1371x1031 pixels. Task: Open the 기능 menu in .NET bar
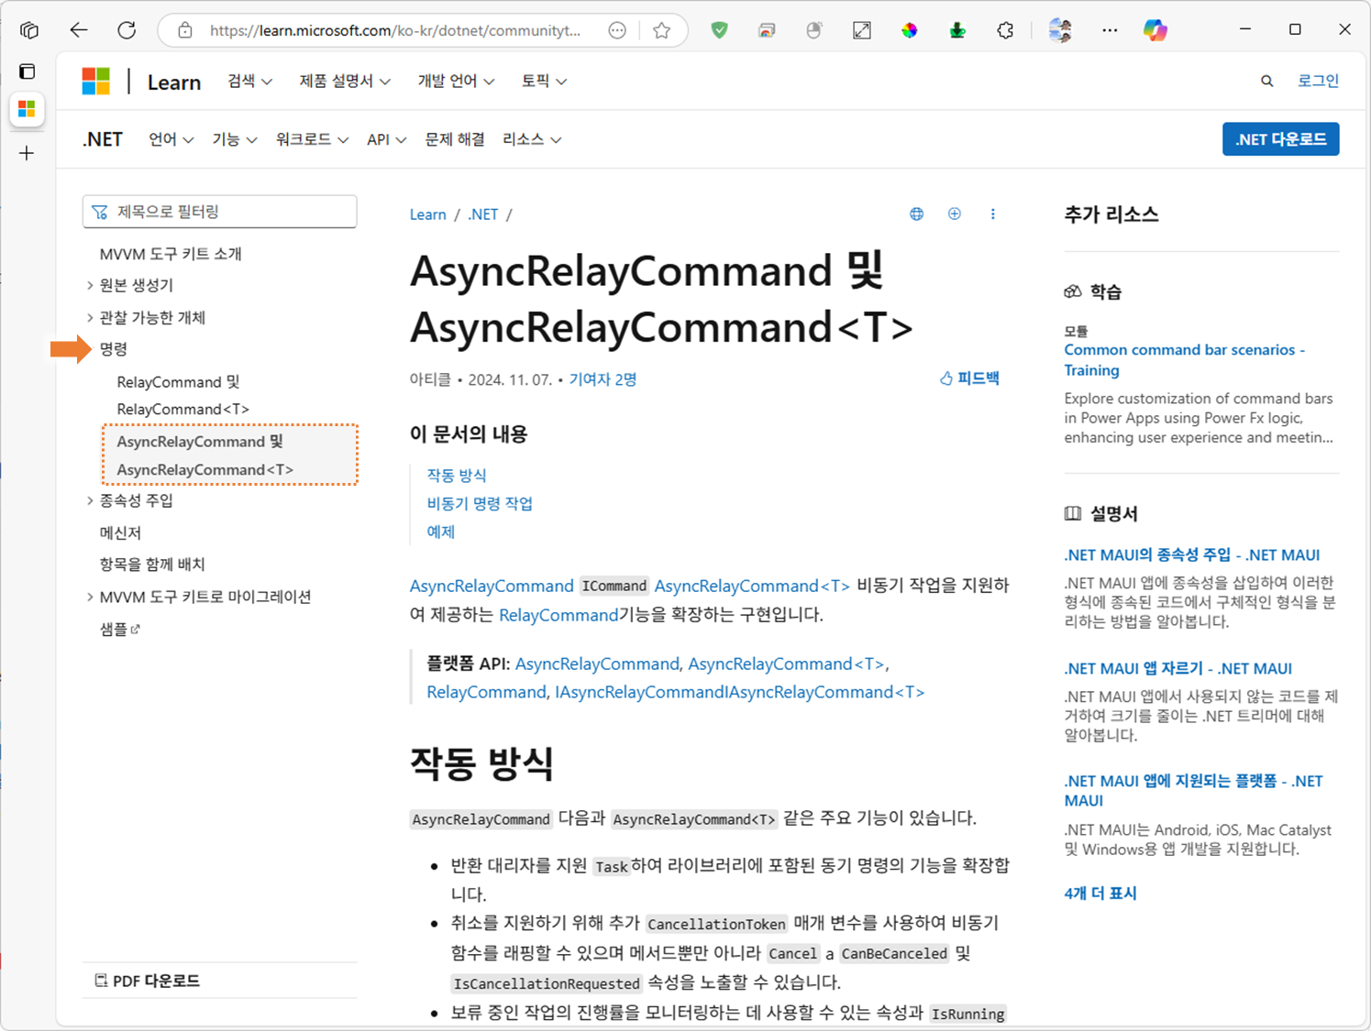(x=235, y=139)
